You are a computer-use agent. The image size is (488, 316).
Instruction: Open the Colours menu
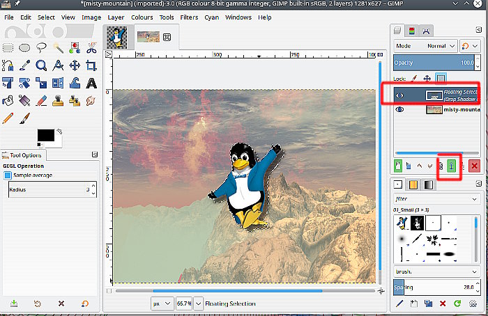(142, 17)
